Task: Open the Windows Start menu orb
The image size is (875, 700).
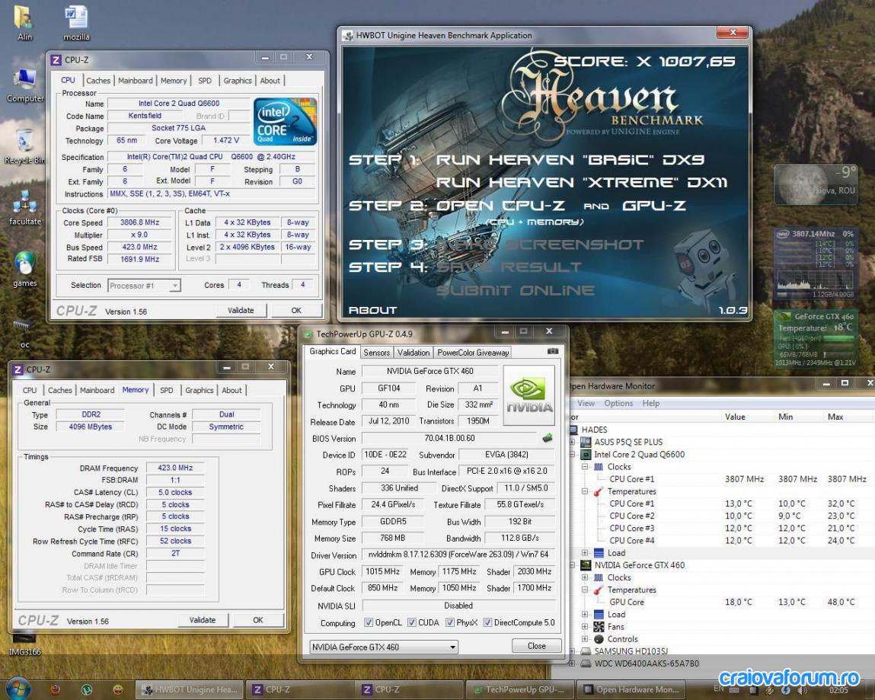Action: click(18, 689)
